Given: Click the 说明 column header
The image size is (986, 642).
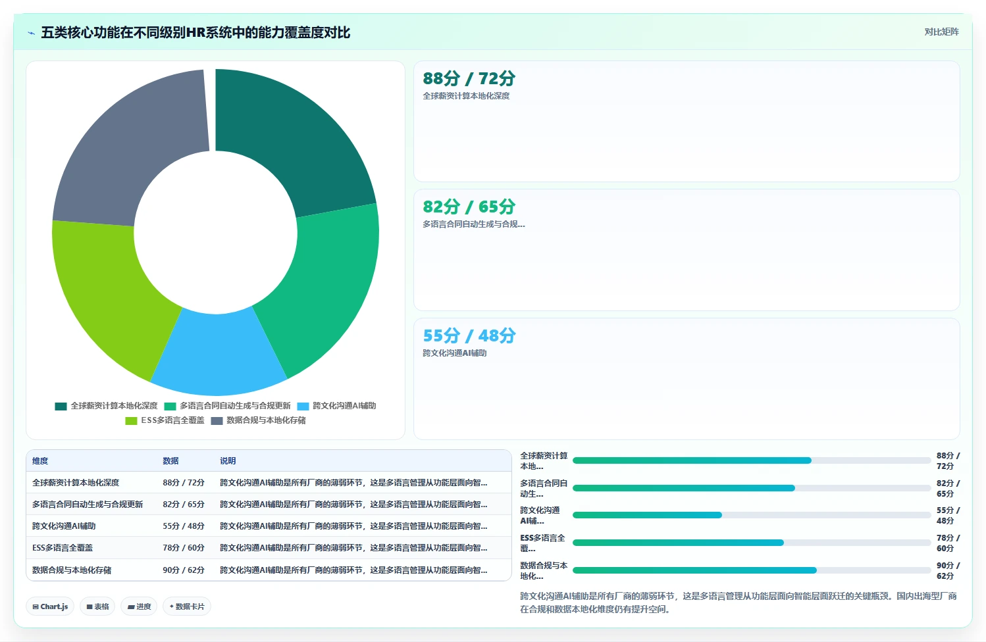Looking at the screenshot, I should click(228, 461).
